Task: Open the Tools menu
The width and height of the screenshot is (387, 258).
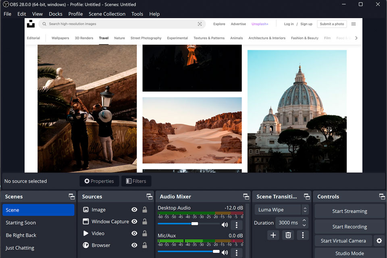Action: [x=137, y=14]
